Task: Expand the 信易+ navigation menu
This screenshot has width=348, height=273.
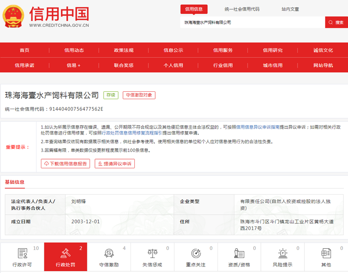Action: 74,65
